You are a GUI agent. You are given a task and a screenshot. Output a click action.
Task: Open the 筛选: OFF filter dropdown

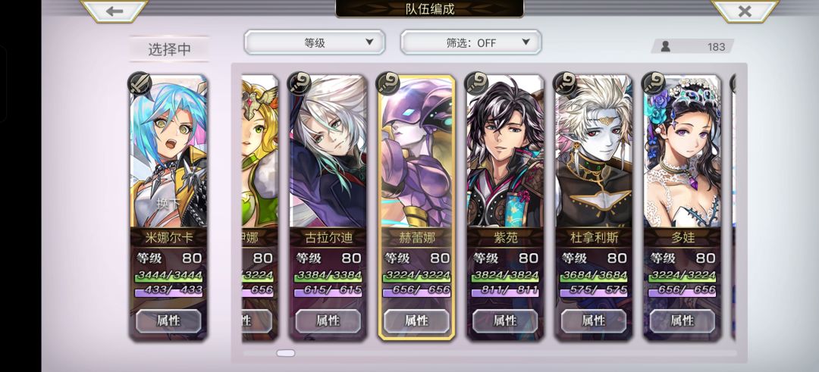click(x=471, y=42)
